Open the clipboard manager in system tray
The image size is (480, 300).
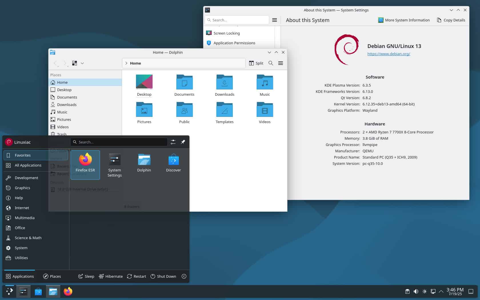coord(407,292)
